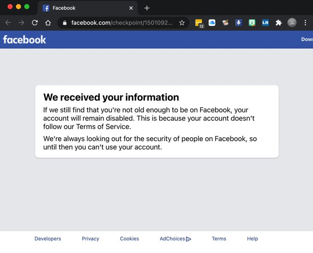Screen dimensions: 313x253
Task: Bookmark this page with the star icon
Action: (x=182, y=23)
